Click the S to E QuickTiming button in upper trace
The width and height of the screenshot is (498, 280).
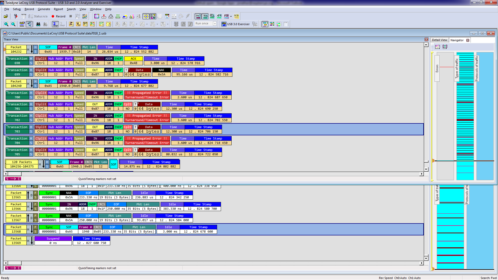click(13, 179)
